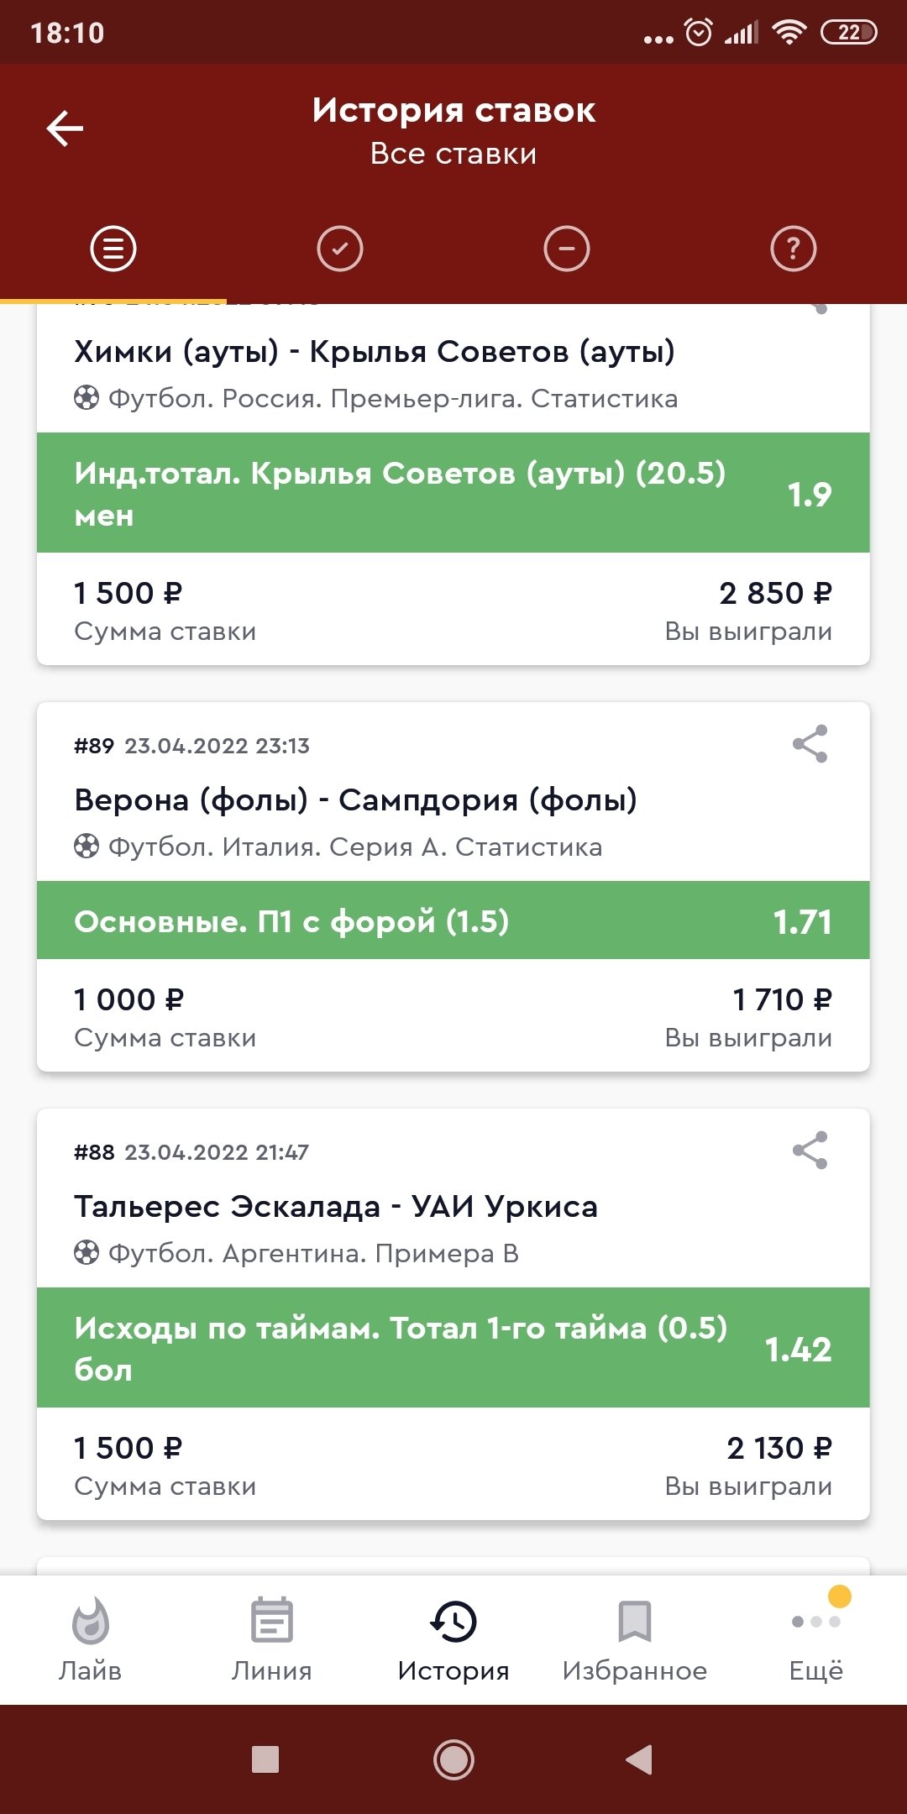Show won bets with checkmark filter
907x1814 pixels.
coord(340,249)
